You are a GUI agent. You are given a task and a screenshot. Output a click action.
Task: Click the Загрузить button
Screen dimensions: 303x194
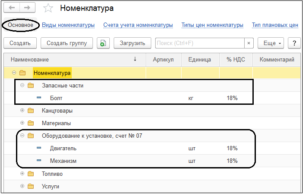[132, 43]
